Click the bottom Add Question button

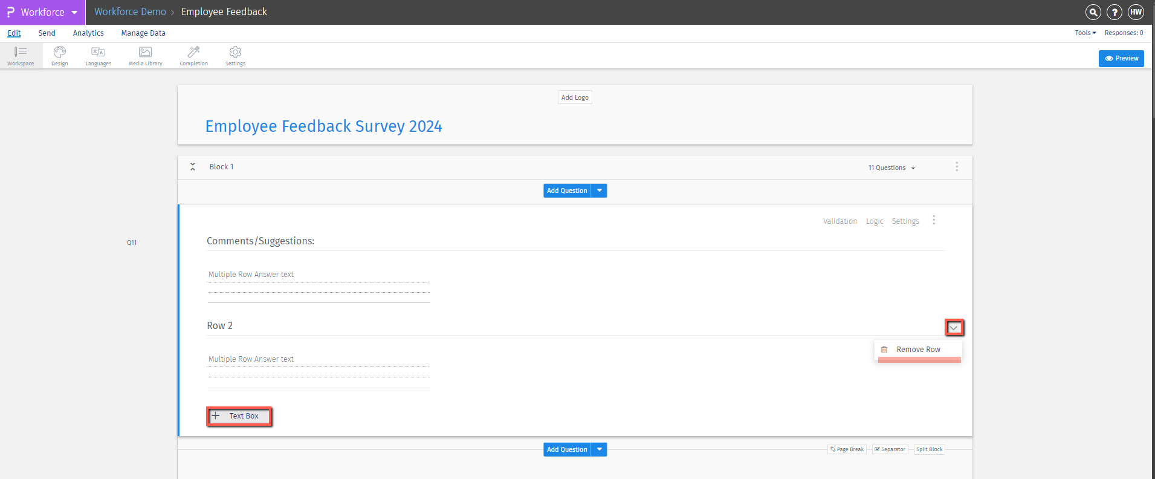[x=567, y=449]
